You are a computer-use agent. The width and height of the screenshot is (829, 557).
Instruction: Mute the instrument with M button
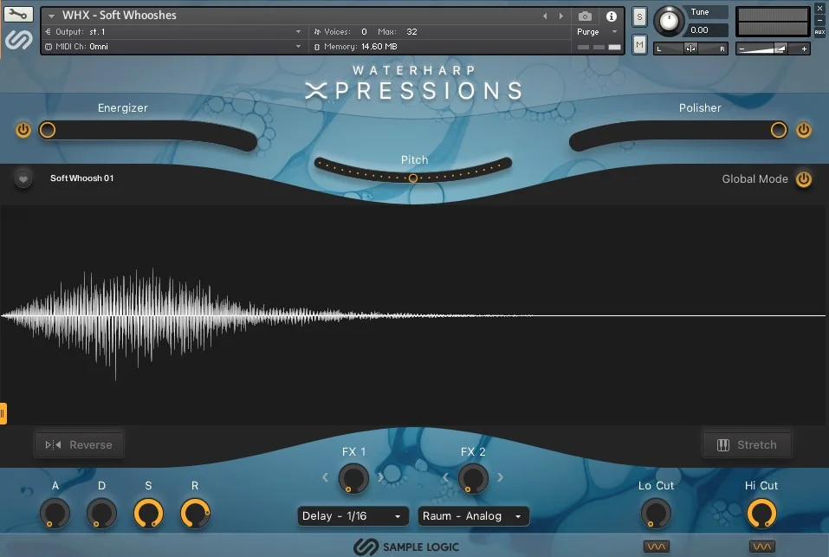pyautogui.click(x=639, y=44)
